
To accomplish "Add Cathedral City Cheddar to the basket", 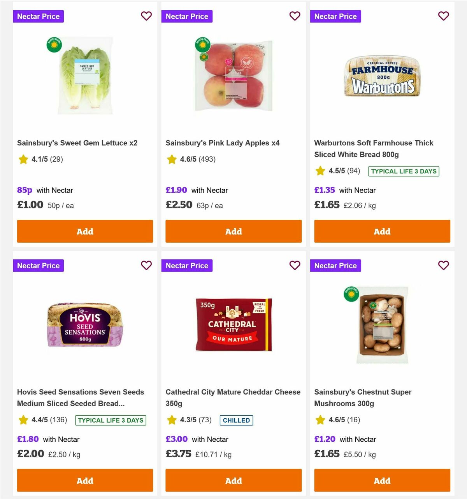I will pyautogui.click(x=233, y=480).
